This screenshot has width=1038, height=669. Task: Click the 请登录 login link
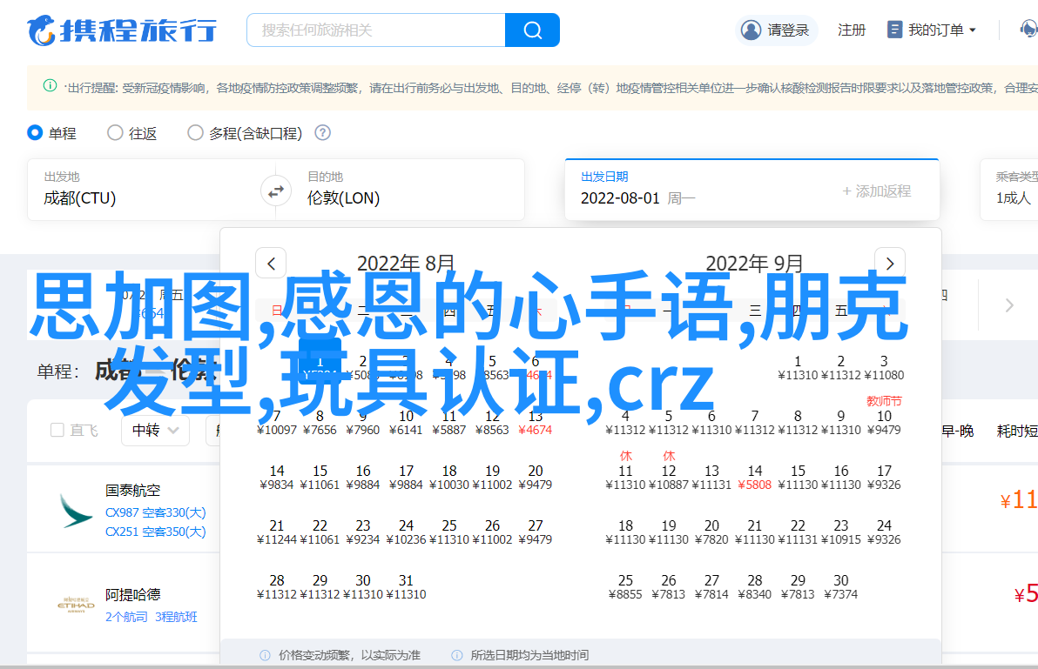788,30
